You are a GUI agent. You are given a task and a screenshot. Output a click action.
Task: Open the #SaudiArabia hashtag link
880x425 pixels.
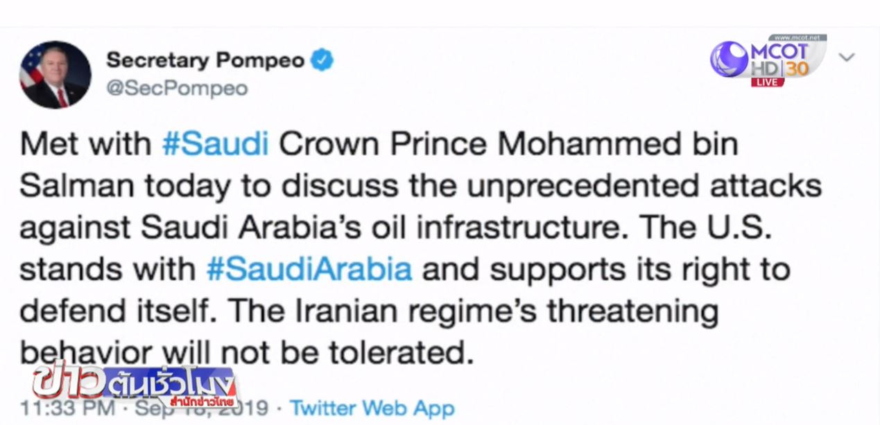tap(309, 269)
